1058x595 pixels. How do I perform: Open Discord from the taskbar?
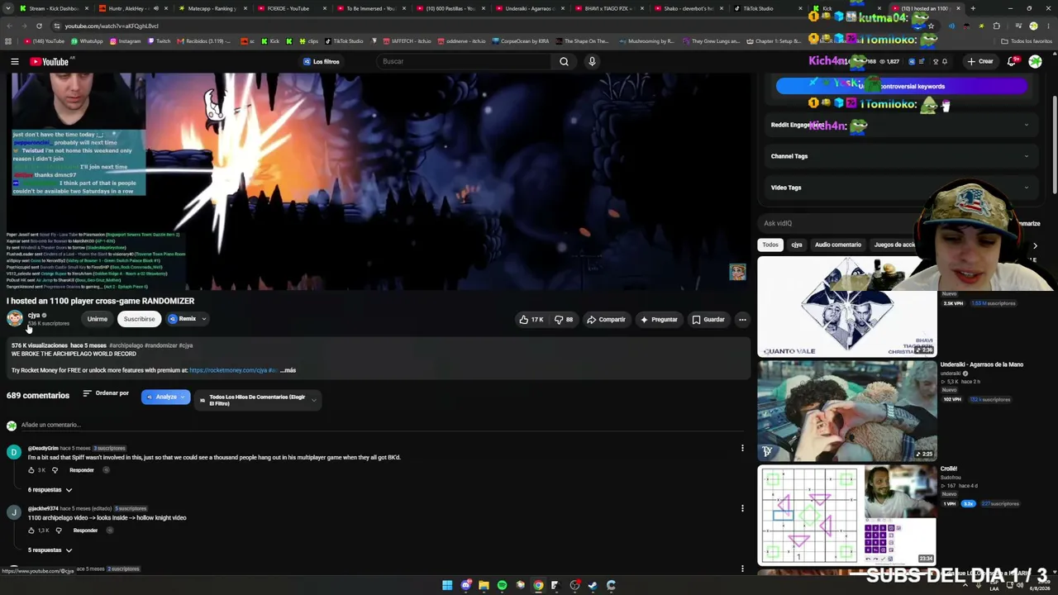(466, 585)
